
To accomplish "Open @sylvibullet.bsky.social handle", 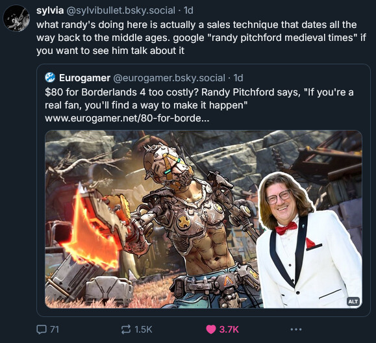I will [x=121, y=10].
